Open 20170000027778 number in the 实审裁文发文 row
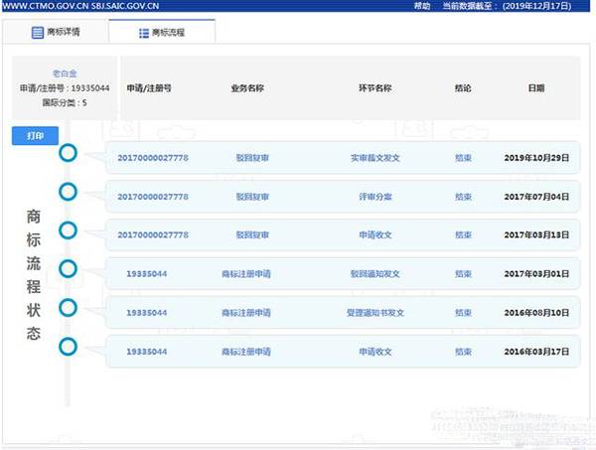This screenshot has height=450, width=596. pos(152,158)
